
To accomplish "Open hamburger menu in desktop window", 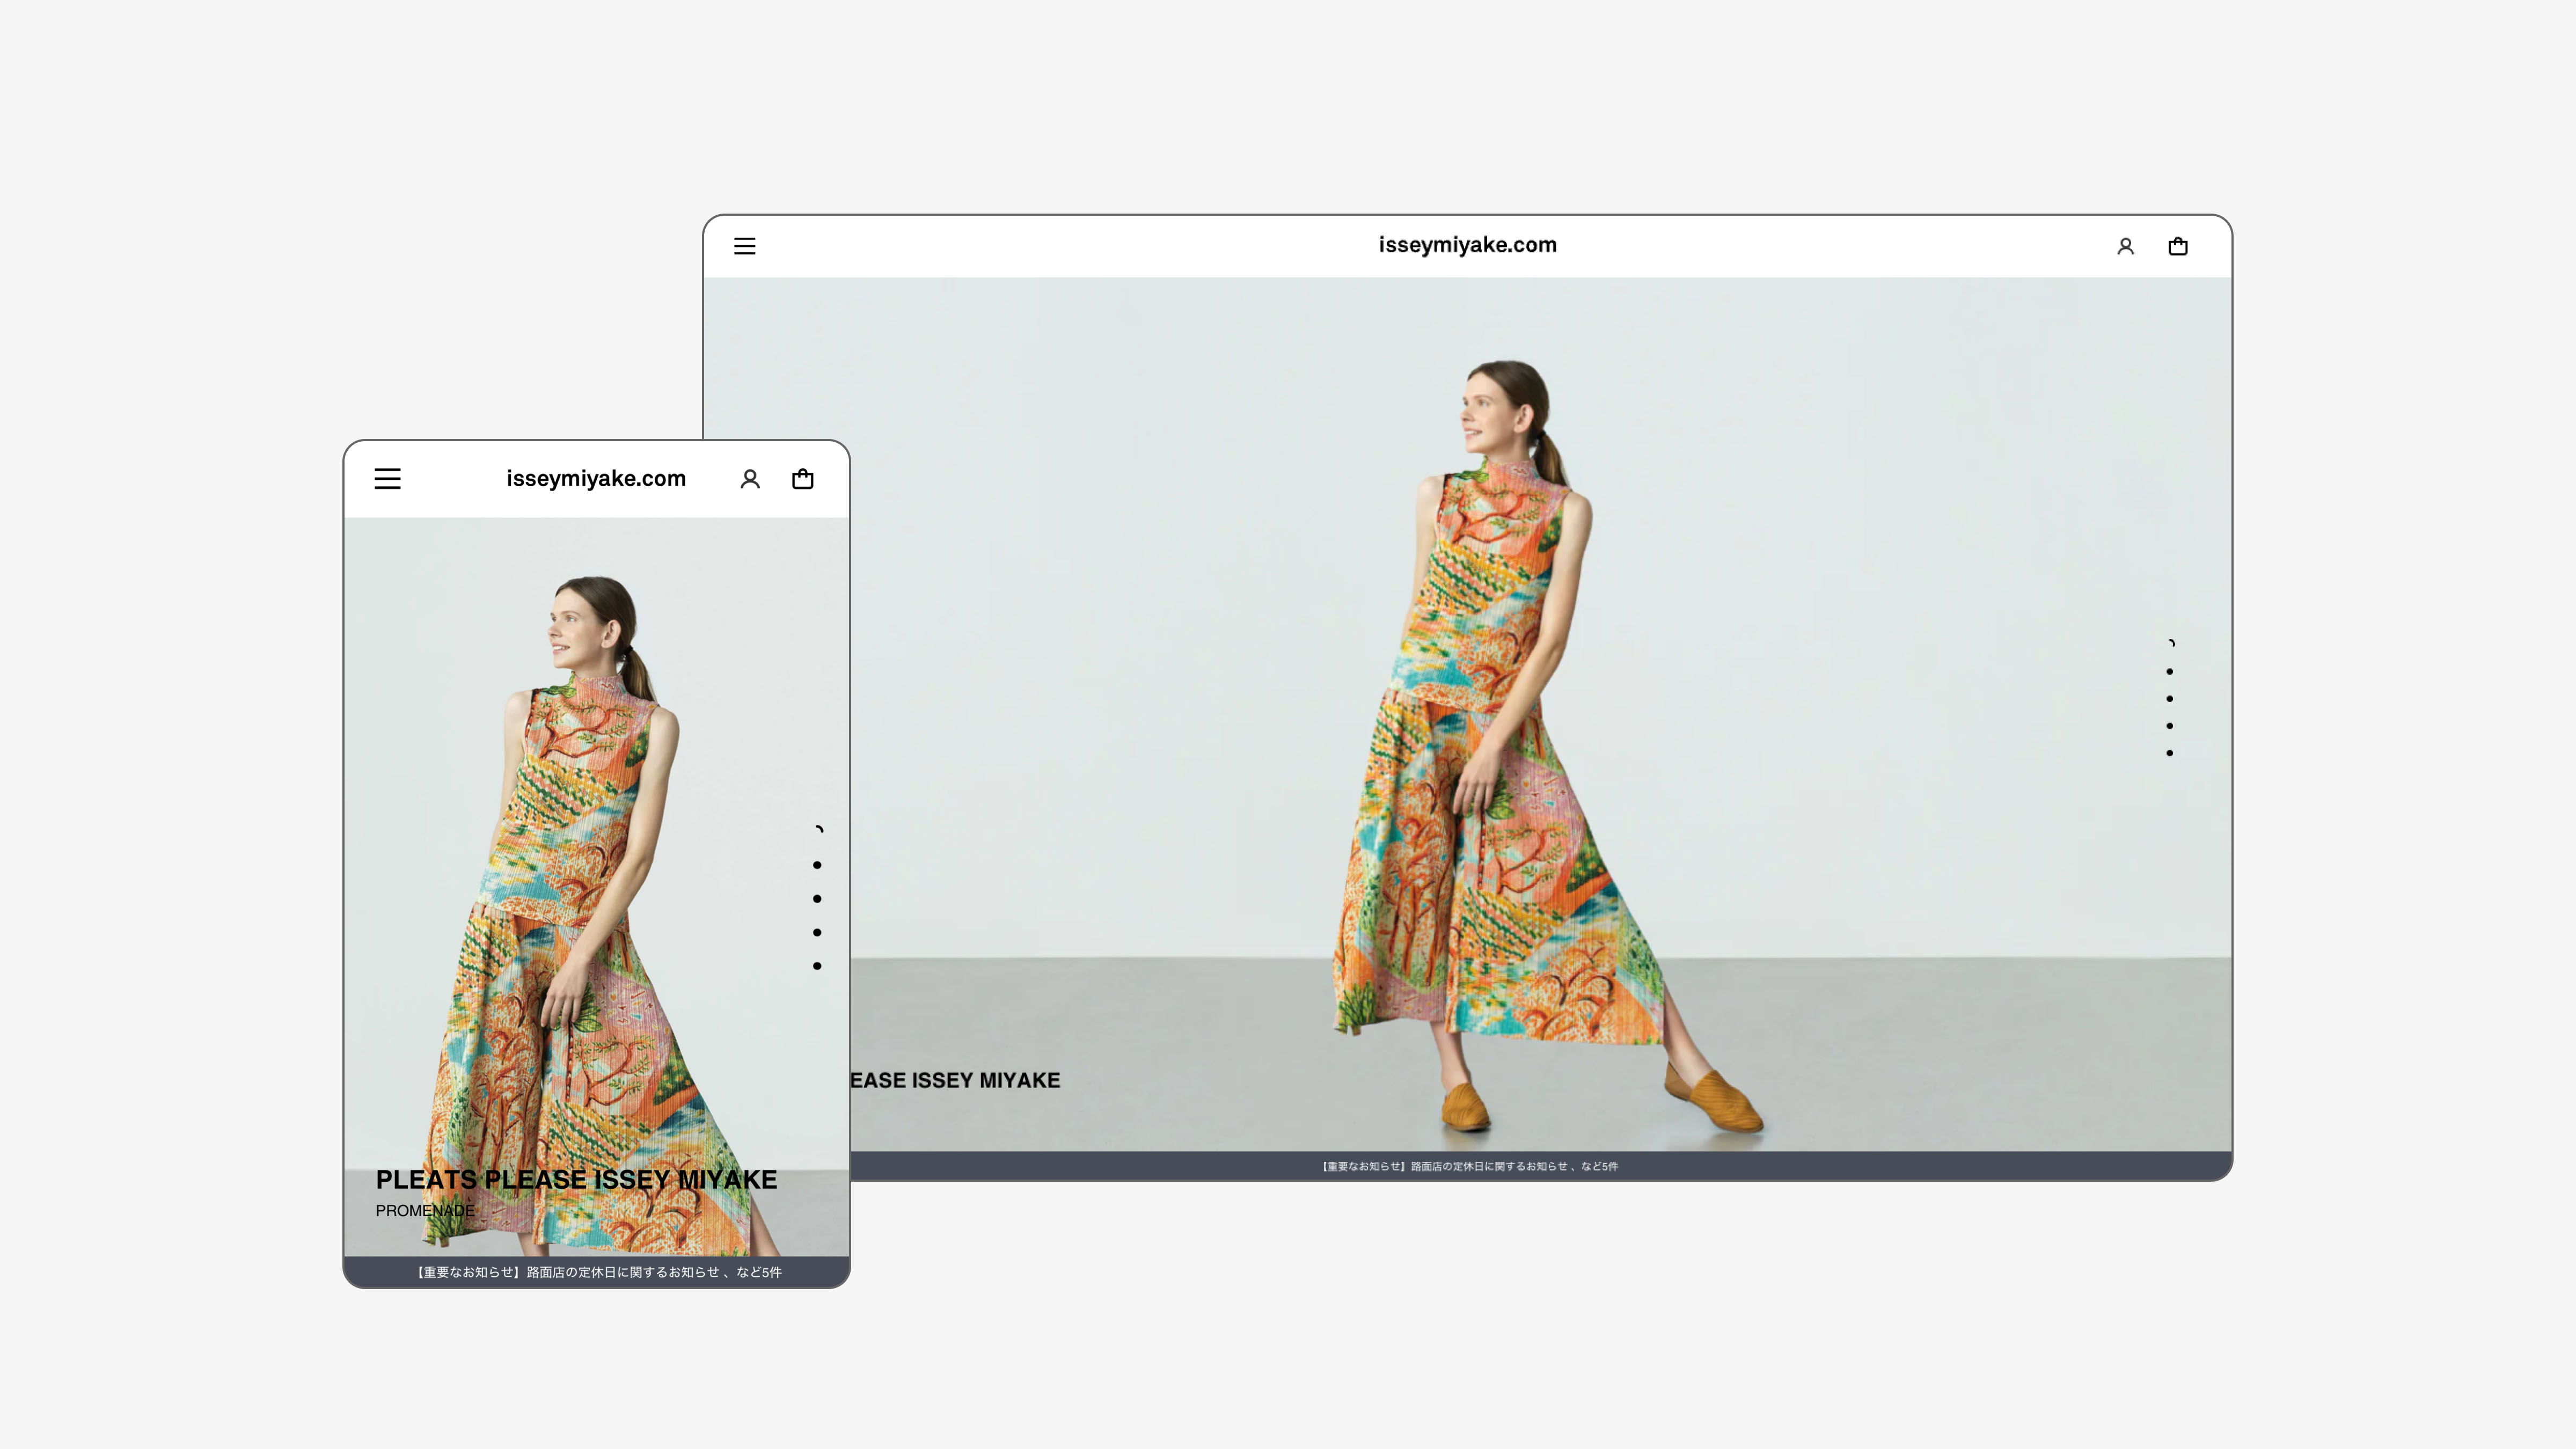I will tap(744, 246).
